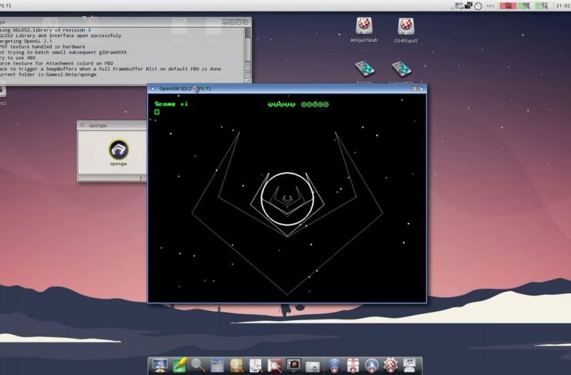Viewport: 571px width, 375px height.
Task: Click the monitor icon in the dock
Action: pos(160,365)
